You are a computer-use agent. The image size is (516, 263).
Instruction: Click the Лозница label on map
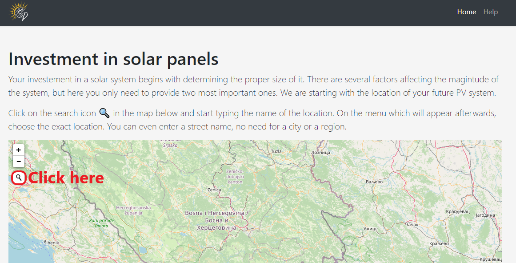320,153
